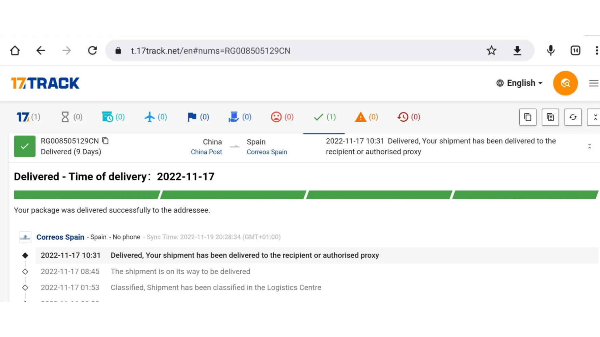This screenshot has height=337, width=600.
Task: Collapse the package detail row chevron
Action: coord(590,146)
